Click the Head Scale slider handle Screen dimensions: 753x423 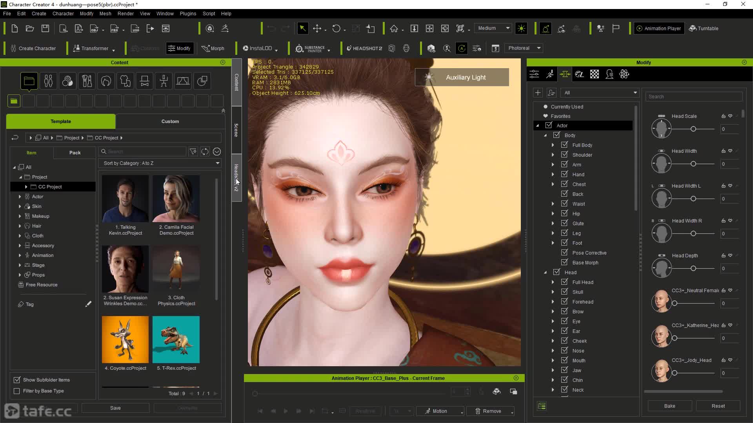(x=693, y=129)
